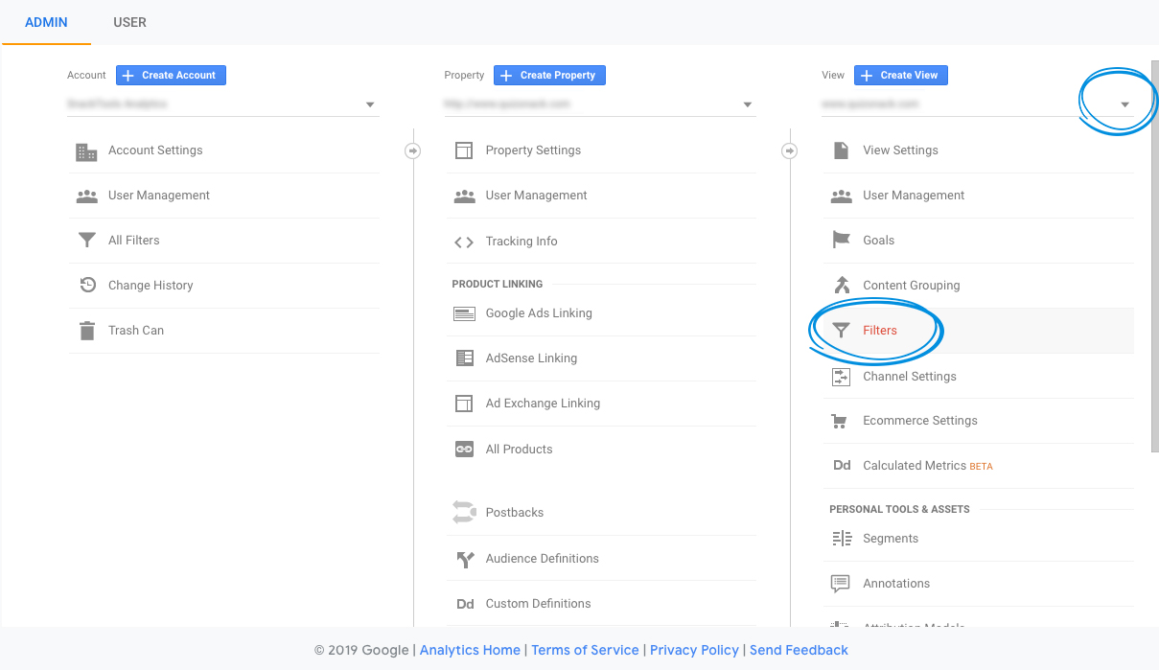Viewport: 1159px width, 670px height.
Task: Open Google Ads Linking entry
Action: [539, 313]
